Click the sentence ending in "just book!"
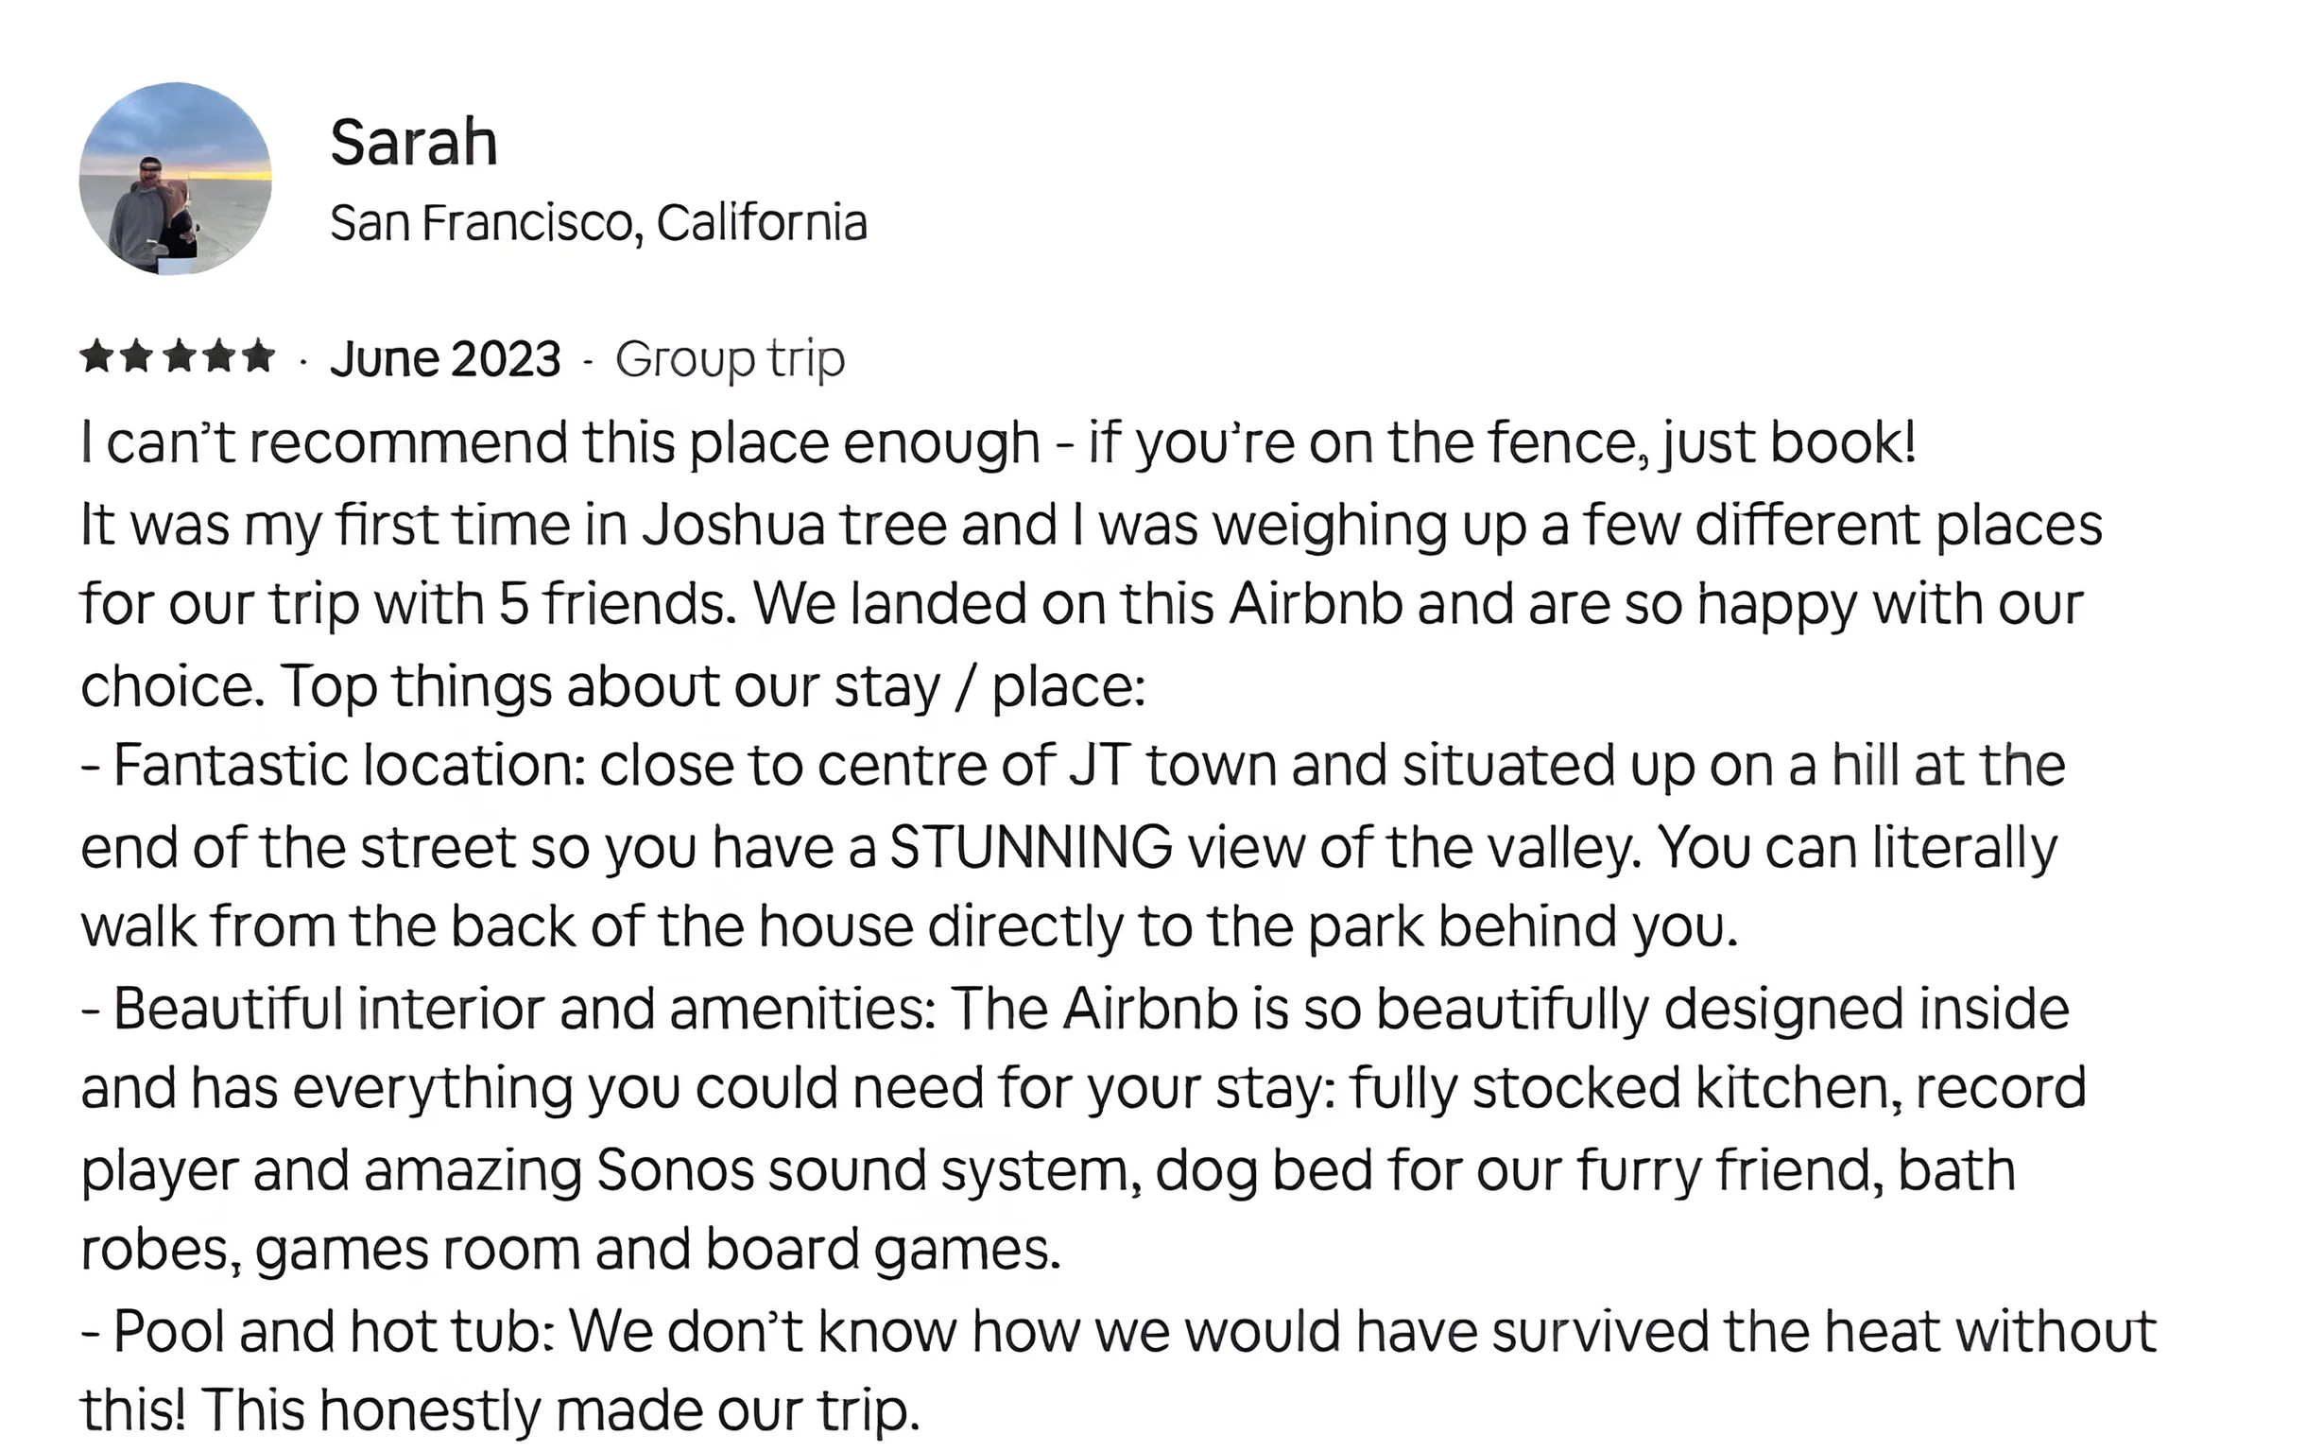 tap(998, 442)
